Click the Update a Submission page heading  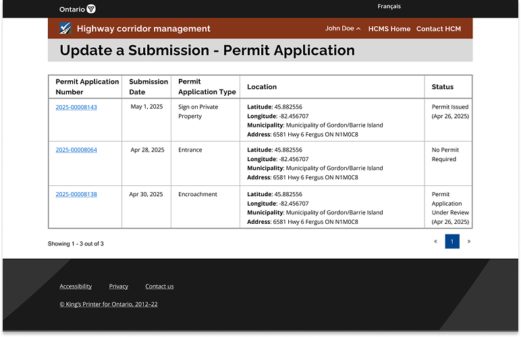pyautogui.click(x=207, y=51)
